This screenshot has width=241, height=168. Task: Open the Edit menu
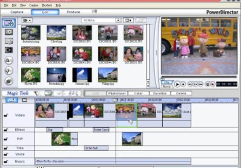click(x=14, y=5)
